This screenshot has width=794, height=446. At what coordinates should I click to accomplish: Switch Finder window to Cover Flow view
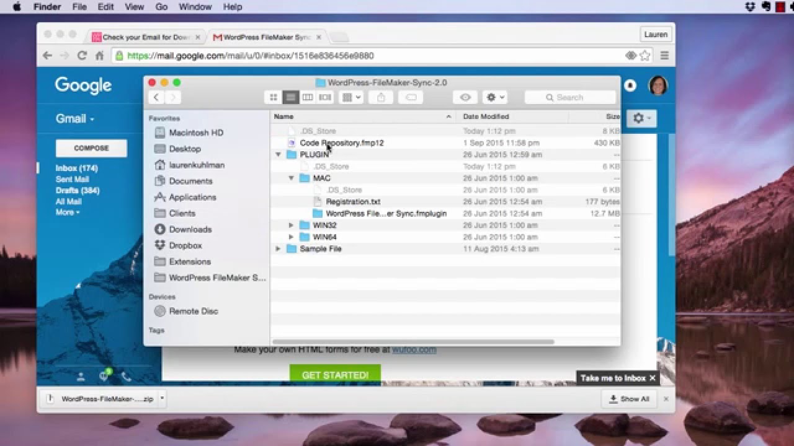point(325,97)
